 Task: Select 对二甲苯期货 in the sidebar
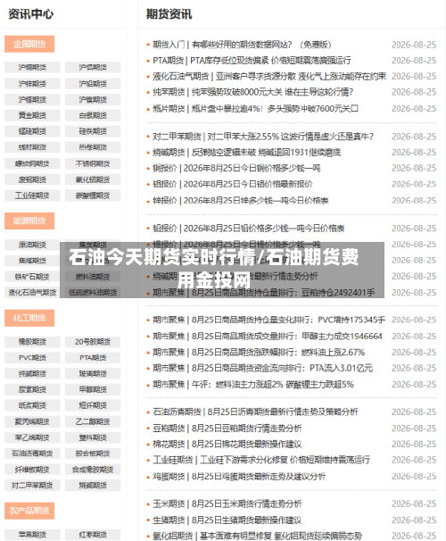[32, 486]
